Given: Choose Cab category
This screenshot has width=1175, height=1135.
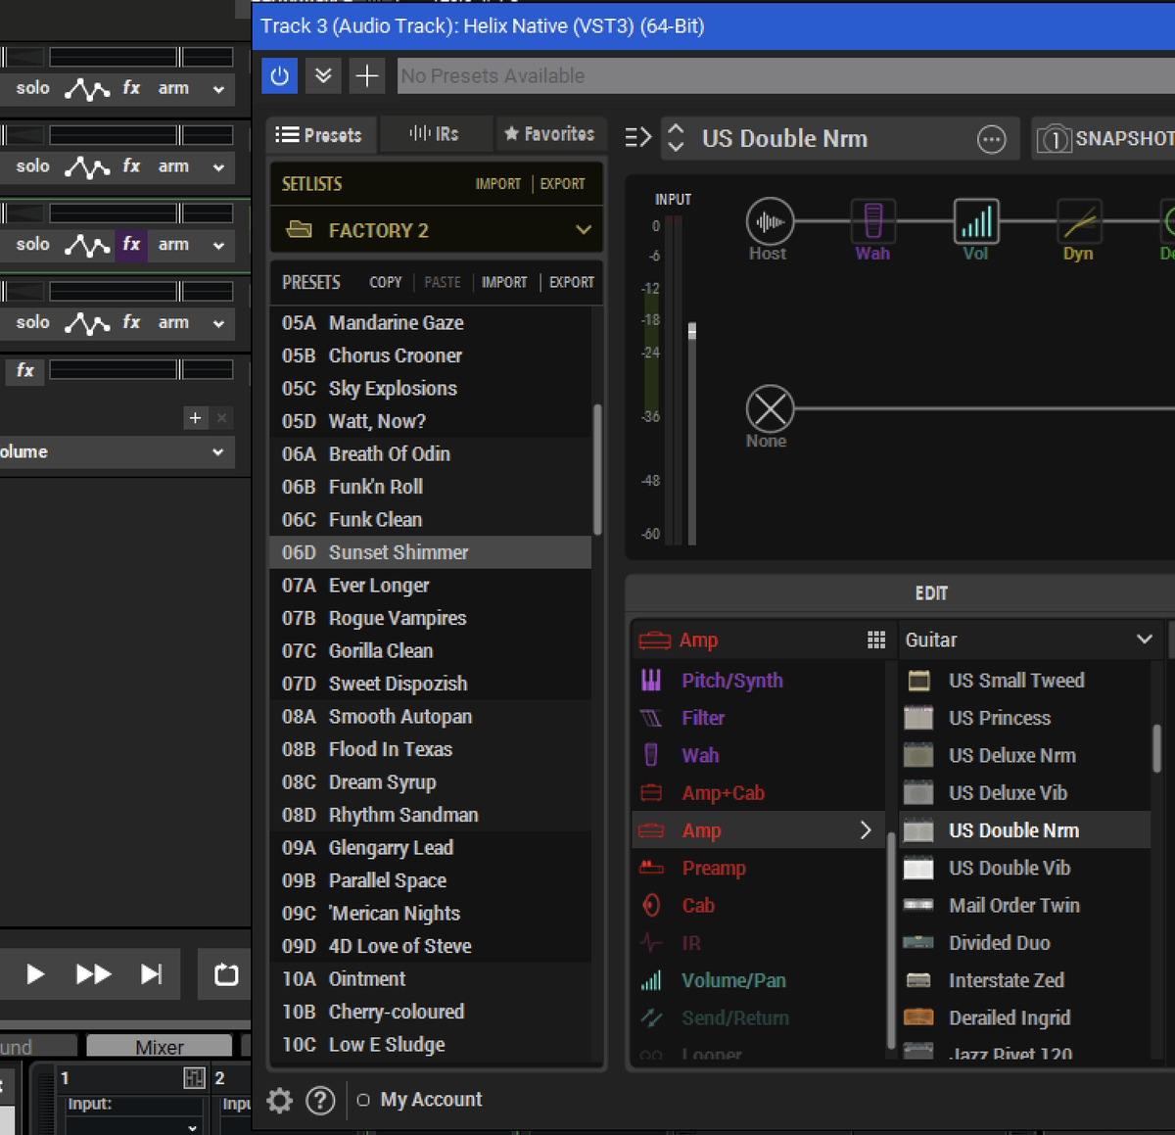Looking at the screenshot, I should (759, 906).
